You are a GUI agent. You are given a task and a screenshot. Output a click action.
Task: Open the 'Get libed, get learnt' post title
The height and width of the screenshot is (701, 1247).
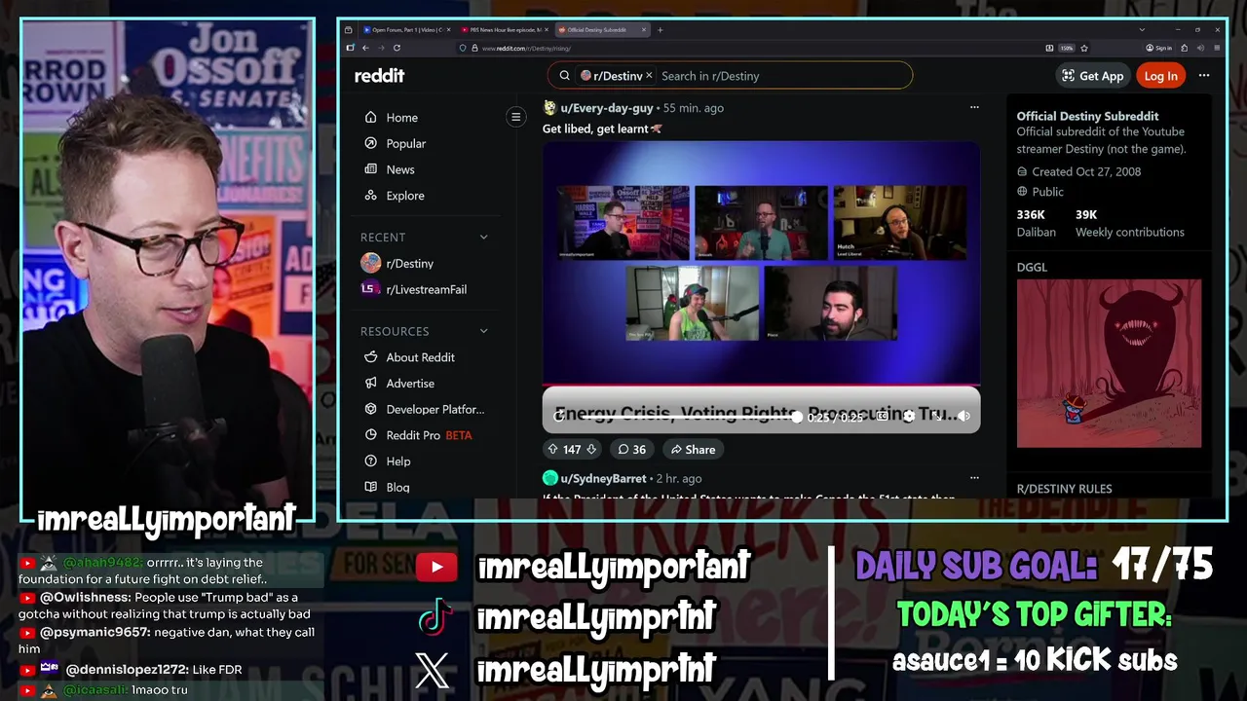(602, 129)
